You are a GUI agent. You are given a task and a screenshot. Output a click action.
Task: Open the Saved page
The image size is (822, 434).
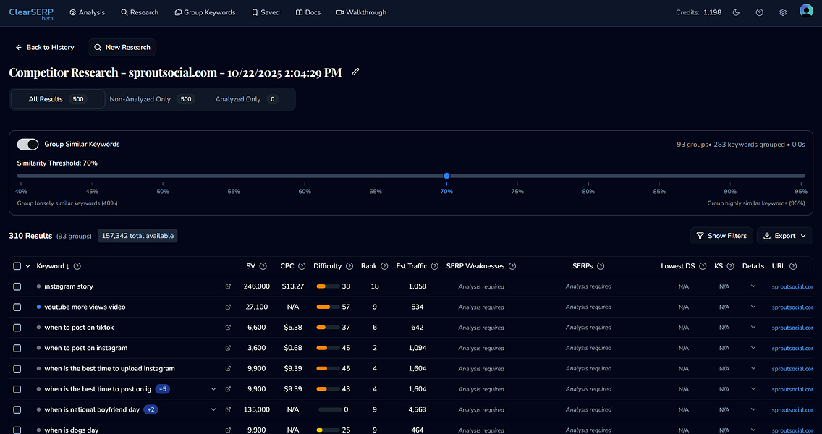coord(266,12)
